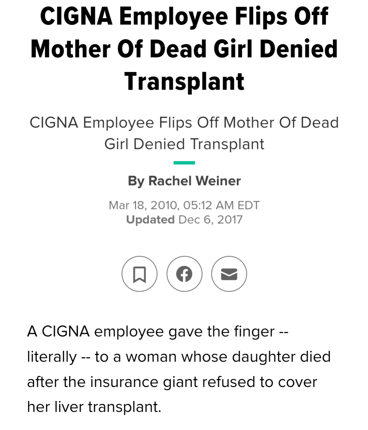Click "Mother Of Dead Girl Denied" headline line
The width and height of the screenshot is (368, 430).
pyautogui.click(x=184, y=49)
